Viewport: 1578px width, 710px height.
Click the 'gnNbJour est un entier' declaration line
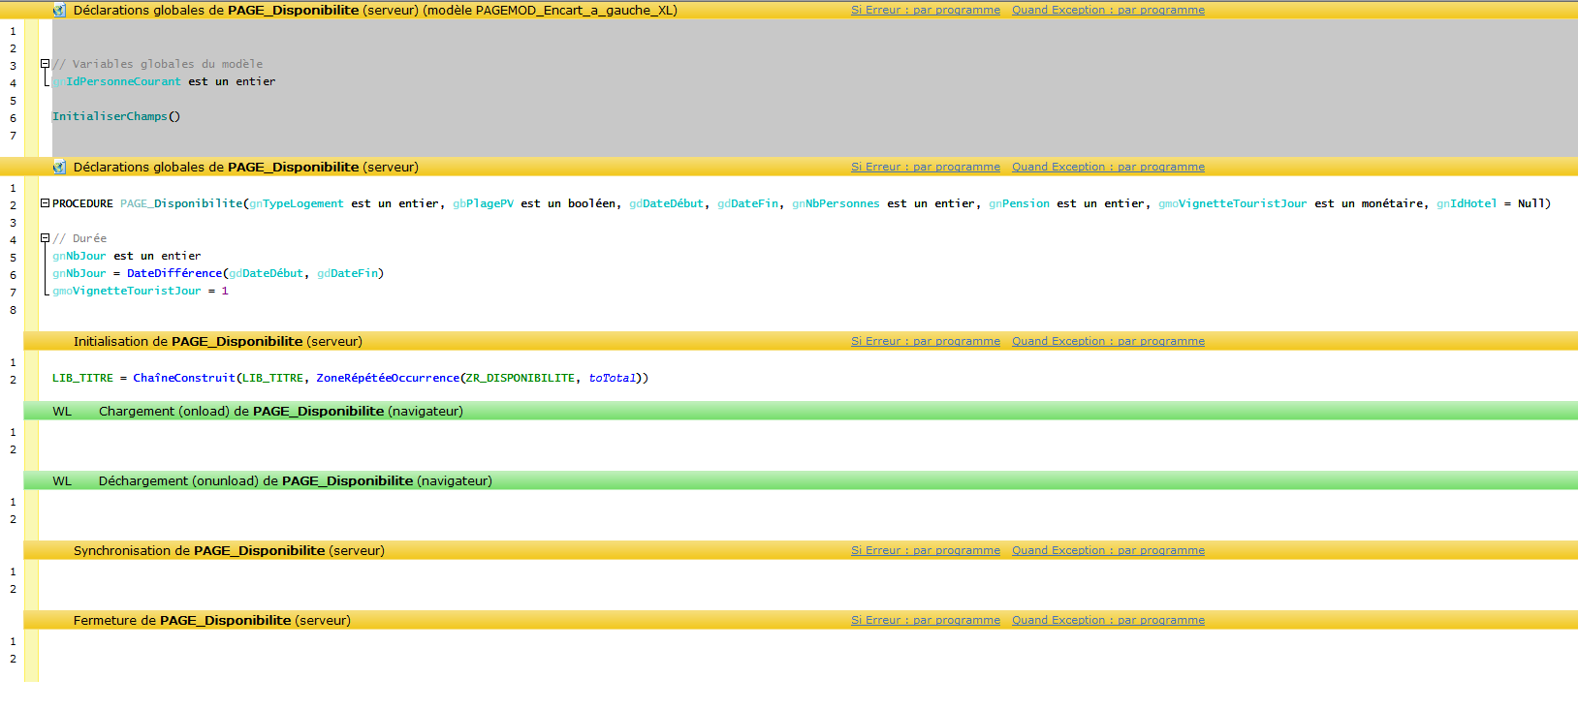(x=127, y=256)
